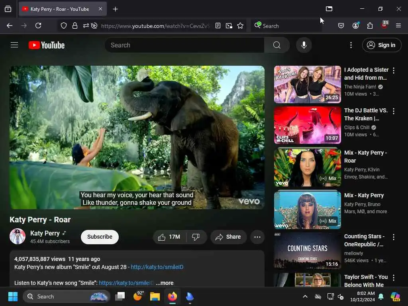Go to the YouTube home logo

47,45
